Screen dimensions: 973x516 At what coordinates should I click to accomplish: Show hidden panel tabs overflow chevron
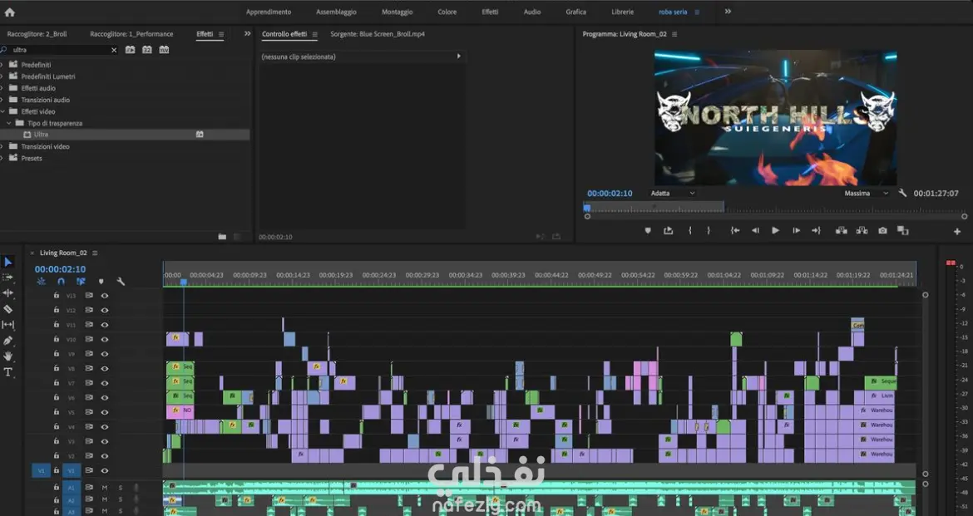[248, 34]
